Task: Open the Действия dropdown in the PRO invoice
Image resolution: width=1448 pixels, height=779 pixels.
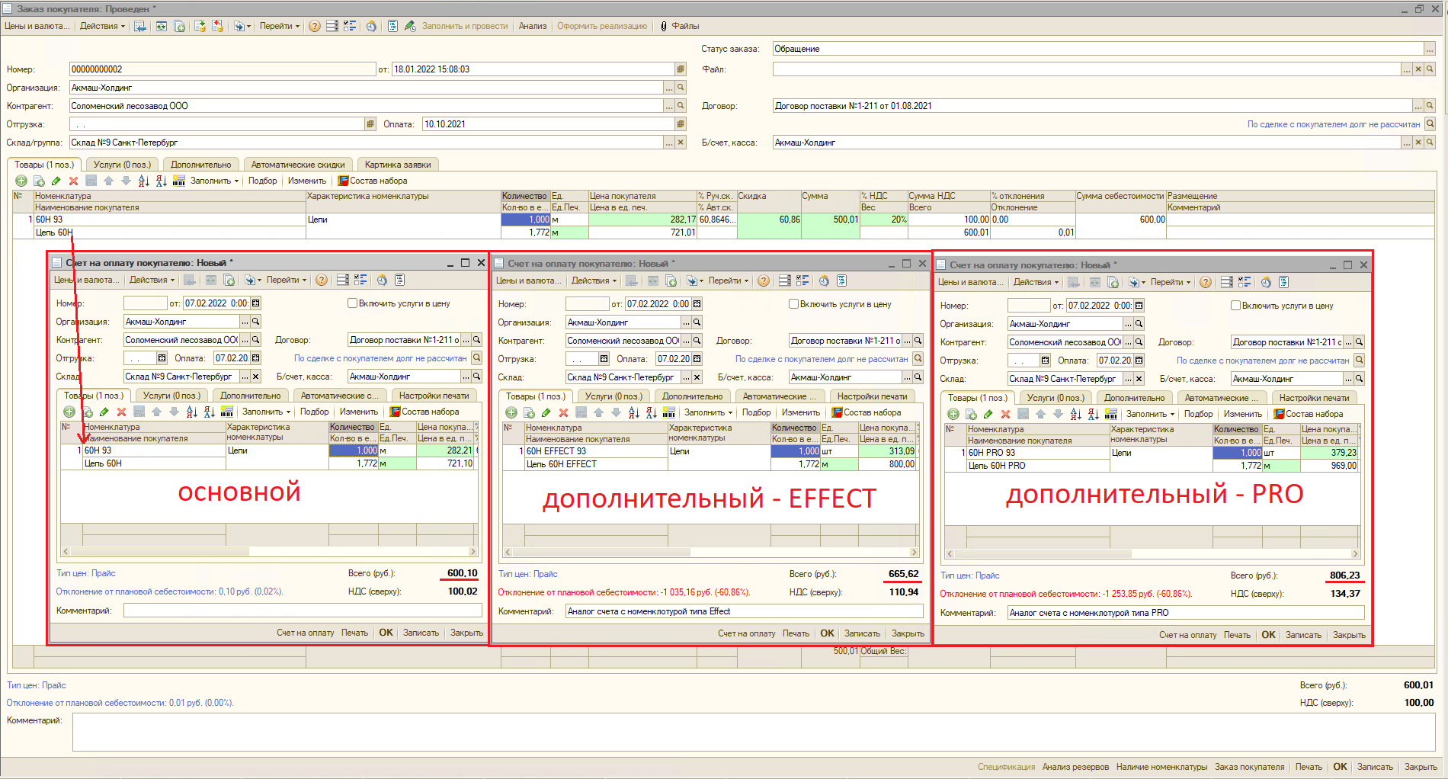Action: [x=1036, y=282]
